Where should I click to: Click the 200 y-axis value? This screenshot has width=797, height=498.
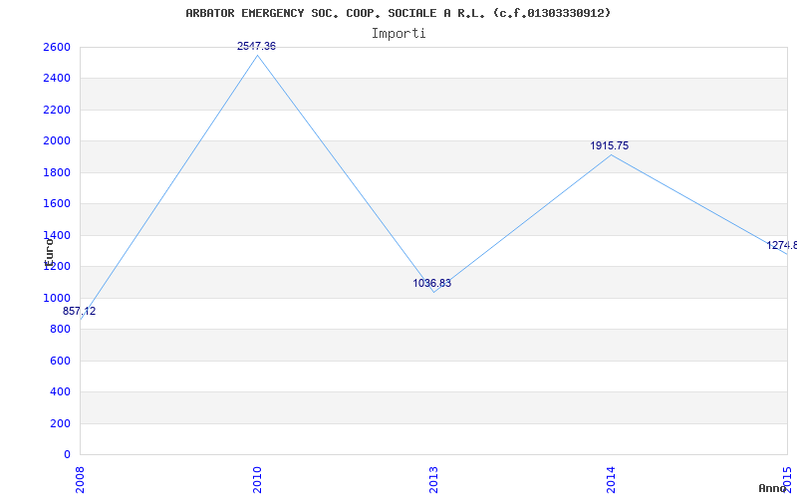(x=60, y=423)
